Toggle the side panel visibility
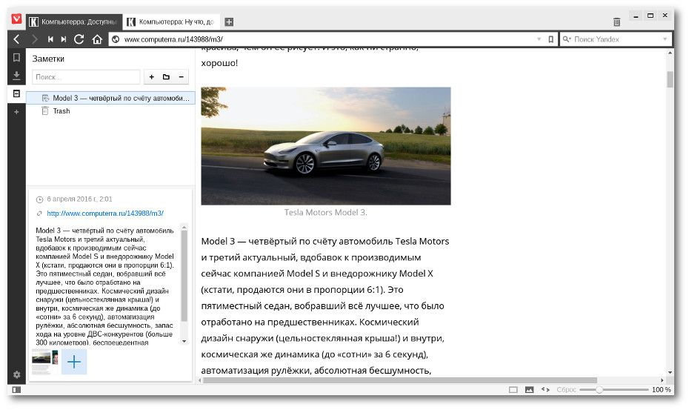Image resolution: width=689 pixels, height=410 pixels. pos(16,390)
